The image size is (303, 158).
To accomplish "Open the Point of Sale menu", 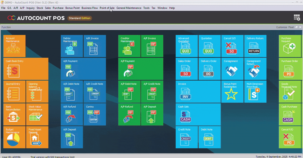I will pos(107,8).
